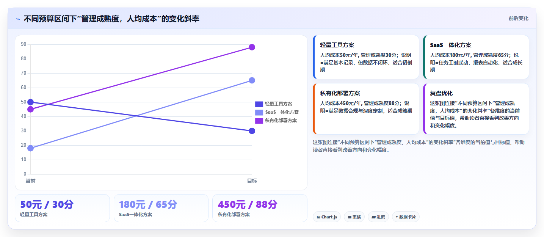The height and width of the screenshot is (237, 544).
Task: Click the 轻量工具方案 data point at 当前
Action: tap(30, 102)
